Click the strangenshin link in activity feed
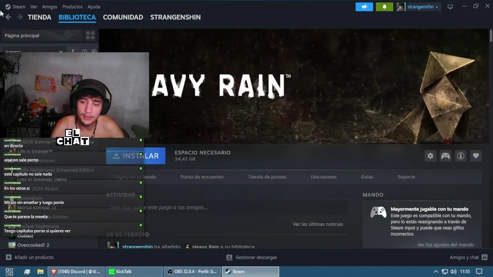 (138, 247)
